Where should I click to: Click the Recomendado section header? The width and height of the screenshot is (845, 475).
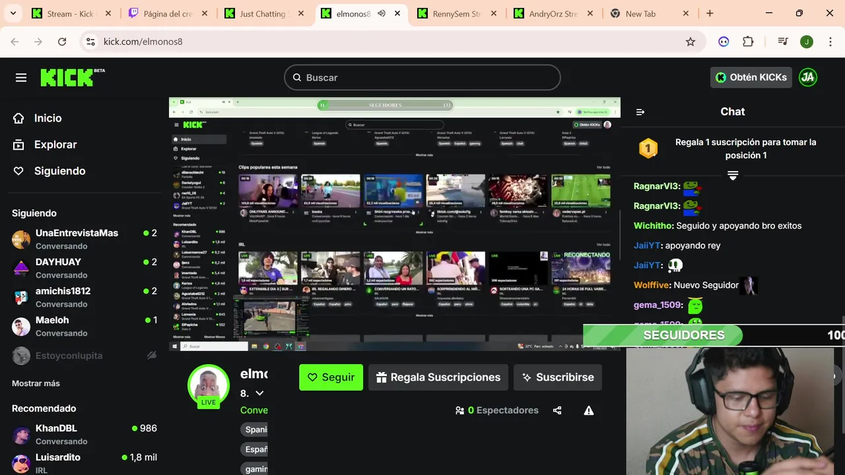point(44,408)
